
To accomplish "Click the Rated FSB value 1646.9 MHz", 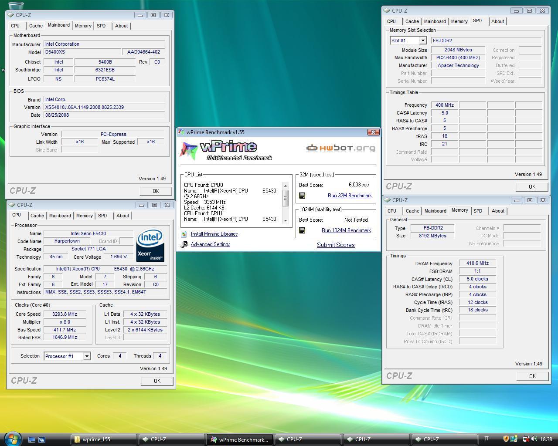I will [x=65, y=337].
